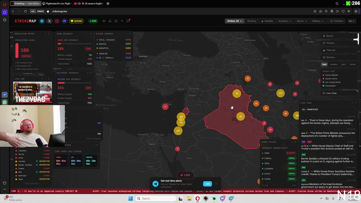Click the StrikeMap logo
The image size is (361, 203).
click(25, 21)
